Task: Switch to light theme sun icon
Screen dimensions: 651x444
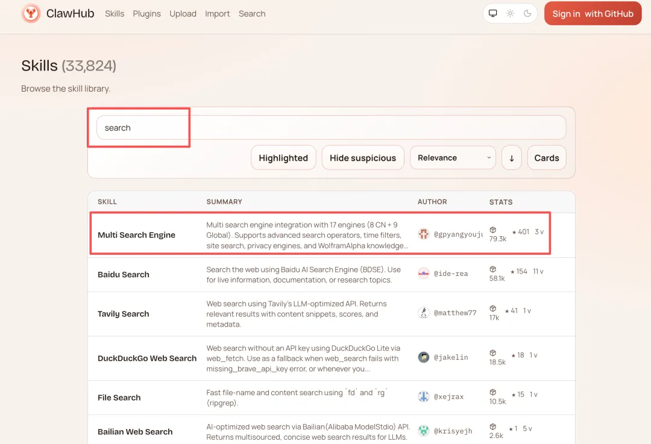Action: click(x=511, y=13)
